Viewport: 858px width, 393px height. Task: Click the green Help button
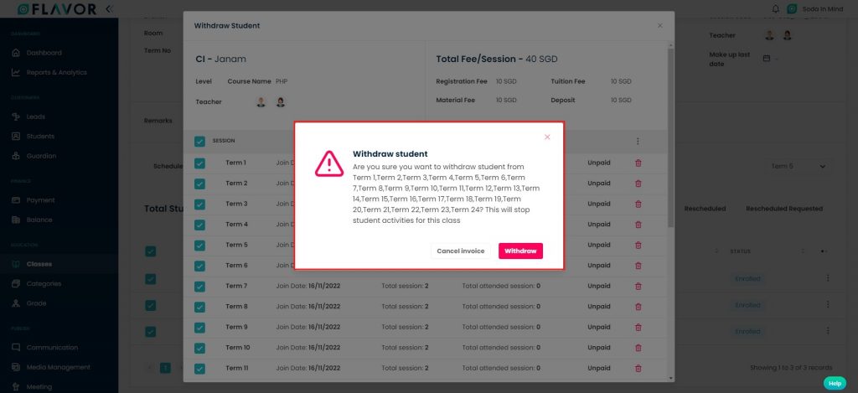click(835, 383)
